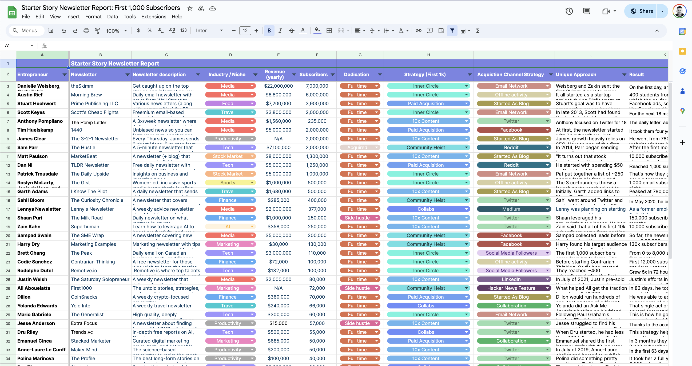Open the Sheets home logo
Viewport: 692px width, 366px height.
click(12, 12)
